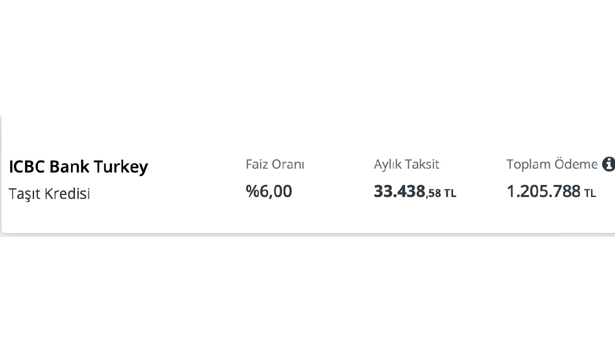Select the Taşıt Kredisi product label
The width and height of the screenshot is (615, 346).
pos(49,194)
